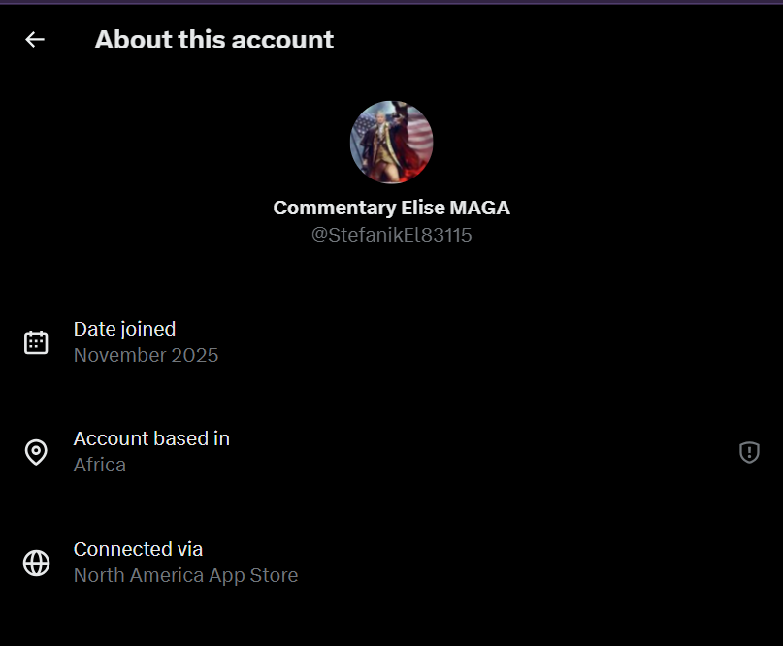Click the About this account heading
The width and height of the screenshot is (783, 646).
tap(214, 40)
